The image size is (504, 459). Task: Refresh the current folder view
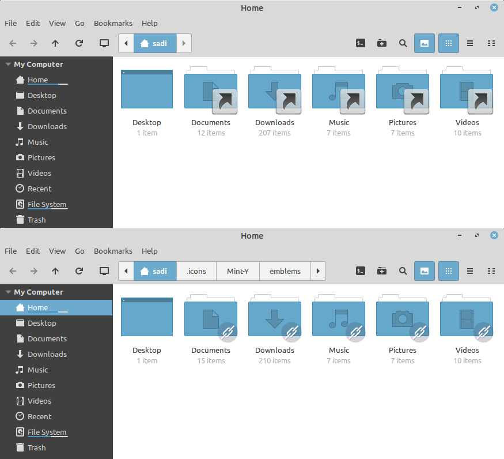(x=79, y=43)
